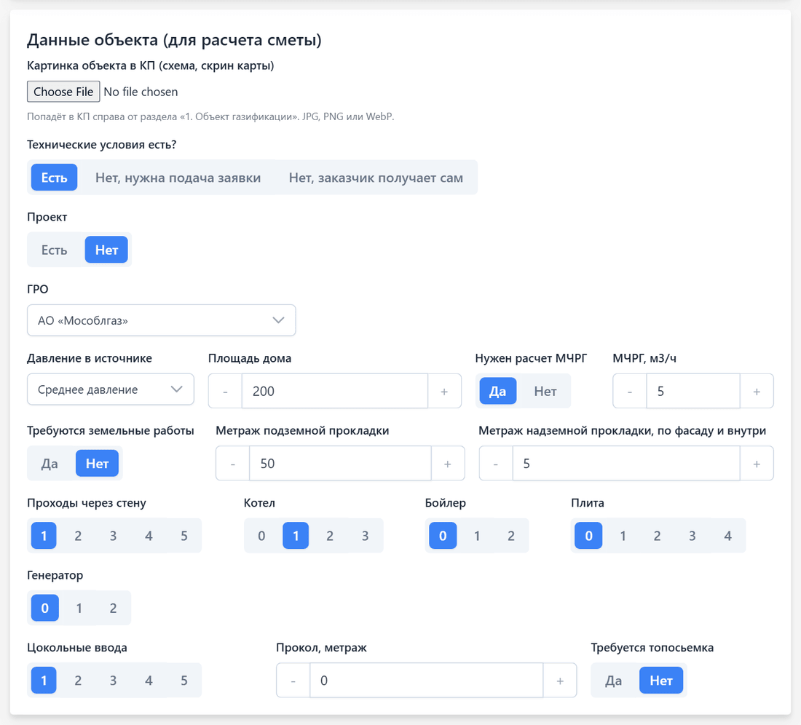Screen dimensions: 801x725
Task: Choose 3 for Проходы через стену
Action: point(113,536)
